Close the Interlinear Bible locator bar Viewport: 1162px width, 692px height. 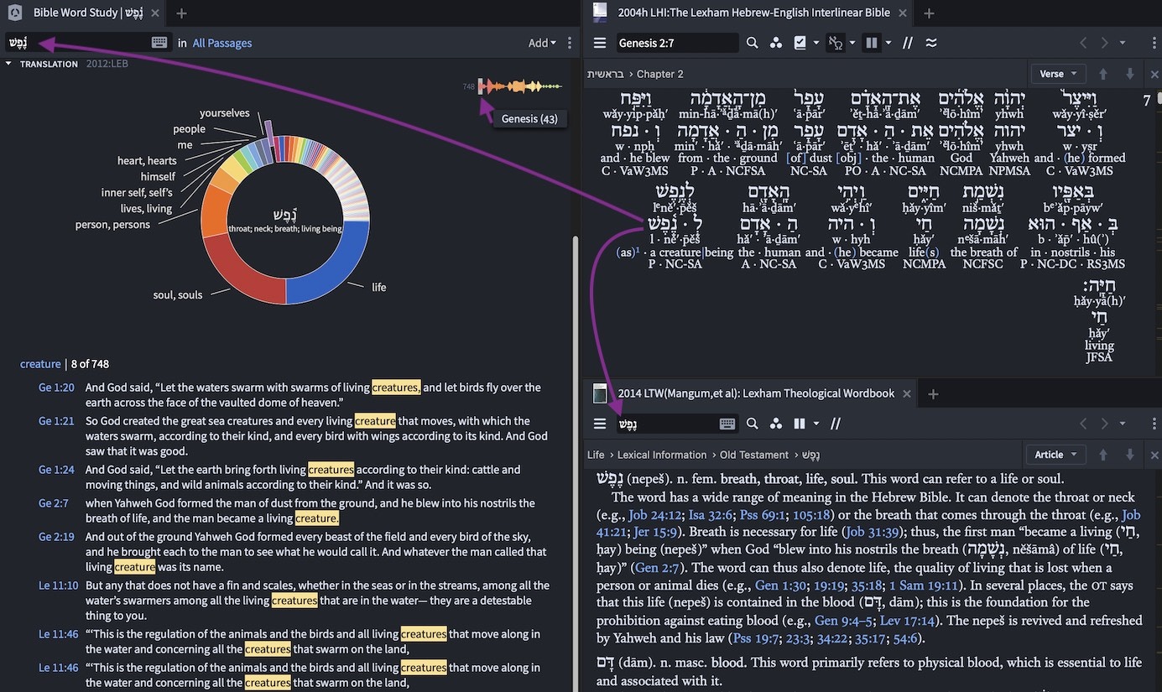1154,74
